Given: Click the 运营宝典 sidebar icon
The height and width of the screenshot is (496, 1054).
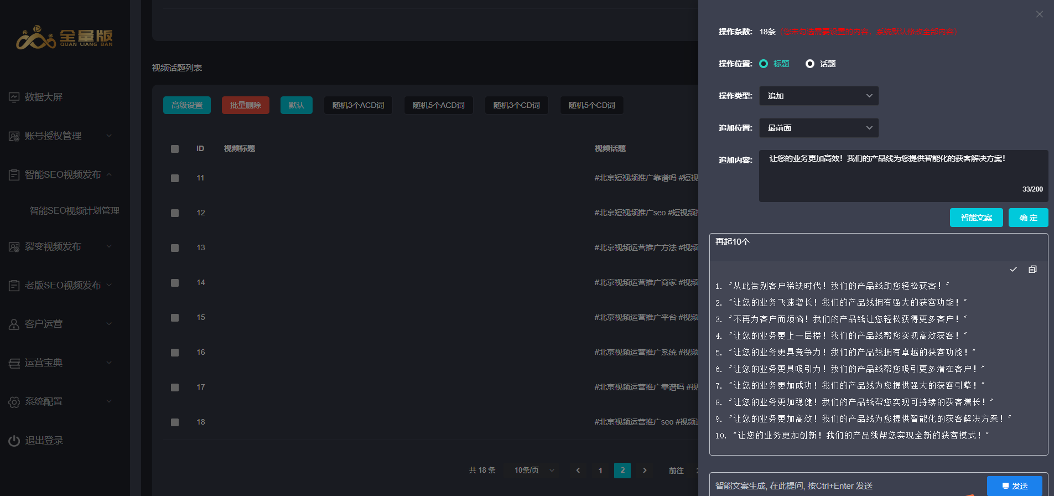Looking at the screenshot, I should click(x=14, y=363).
